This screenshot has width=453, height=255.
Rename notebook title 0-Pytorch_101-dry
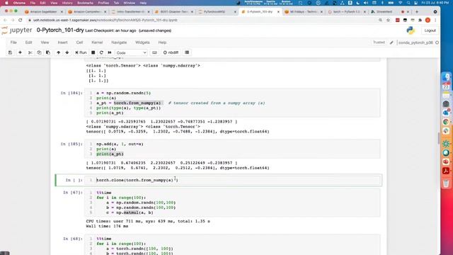[60, 30]
